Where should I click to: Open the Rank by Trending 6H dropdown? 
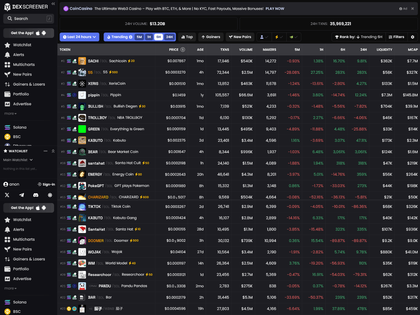click(x=359, y=37)
